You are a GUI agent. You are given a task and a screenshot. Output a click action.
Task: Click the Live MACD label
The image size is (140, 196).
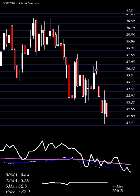pyautogui.click(x=118, y=189)
